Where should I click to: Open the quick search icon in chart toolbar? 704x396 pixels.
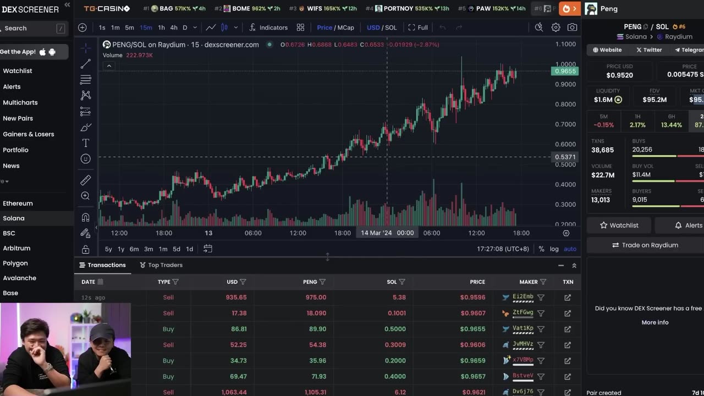[x=538, y=28]
